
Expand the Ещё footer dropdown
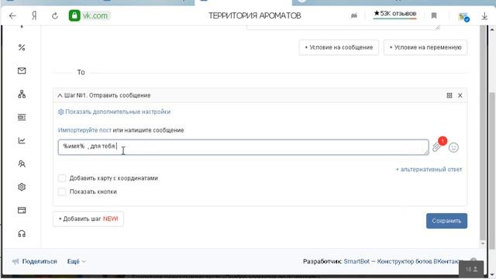click(76, 261)
